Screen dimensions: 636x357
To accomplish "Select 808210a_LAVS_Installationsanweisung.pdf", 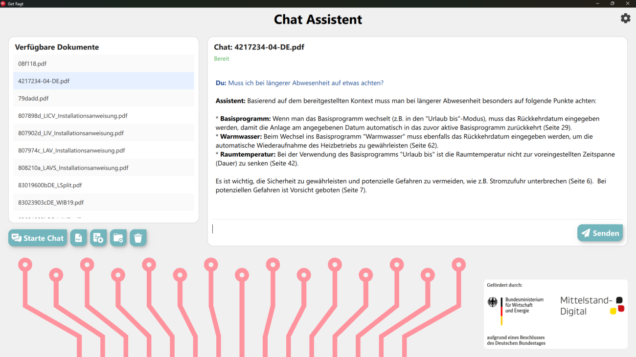I will click(x=104, y=168).
